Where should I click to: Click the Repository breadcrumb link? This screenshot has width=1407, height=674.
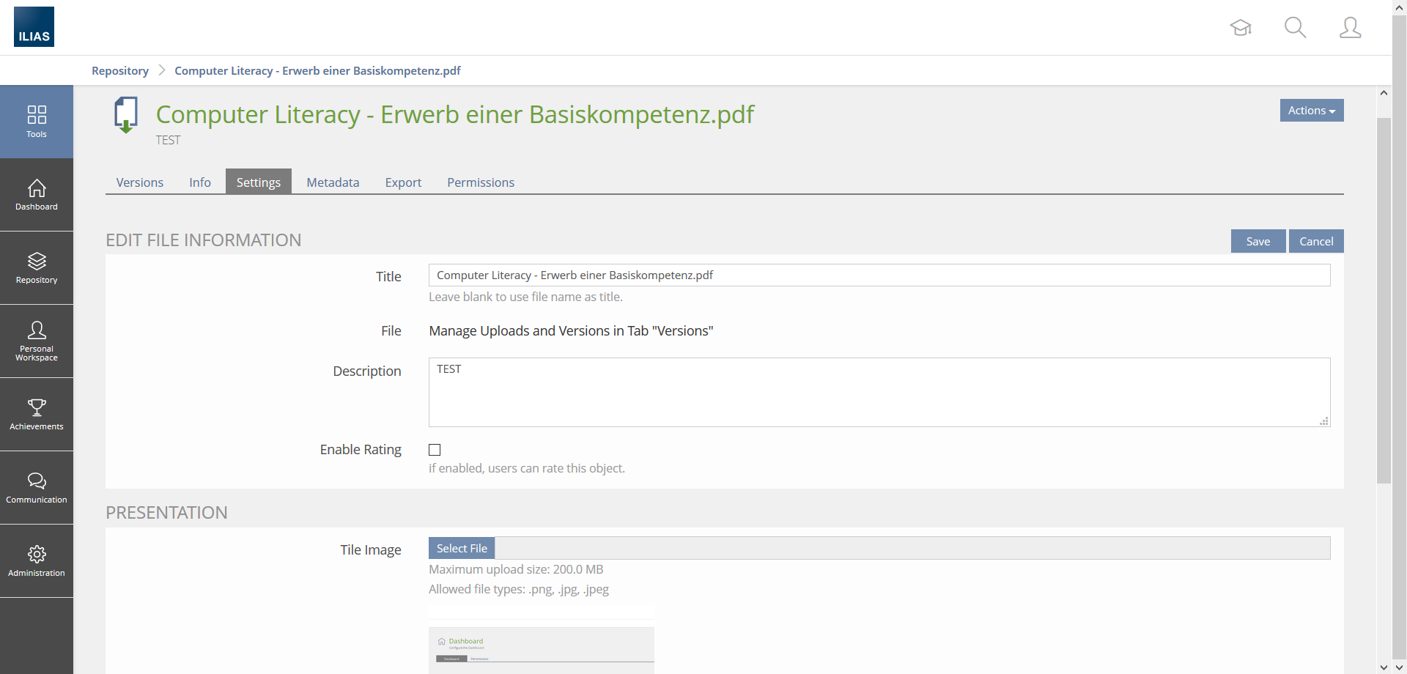[x=120, y=71]
